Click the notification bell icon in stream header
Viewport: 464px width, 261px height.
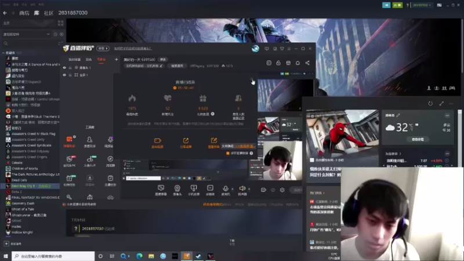click(x=298, y=63)
